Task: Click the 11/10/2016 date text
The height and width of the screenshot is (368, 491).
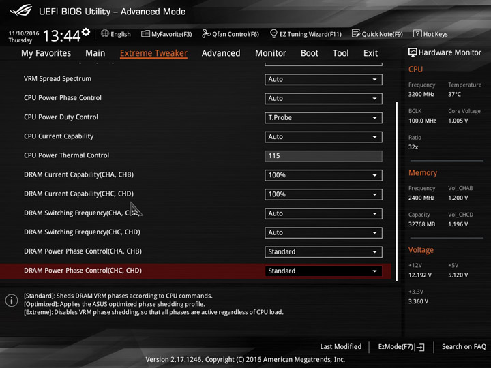Action: 24,33
